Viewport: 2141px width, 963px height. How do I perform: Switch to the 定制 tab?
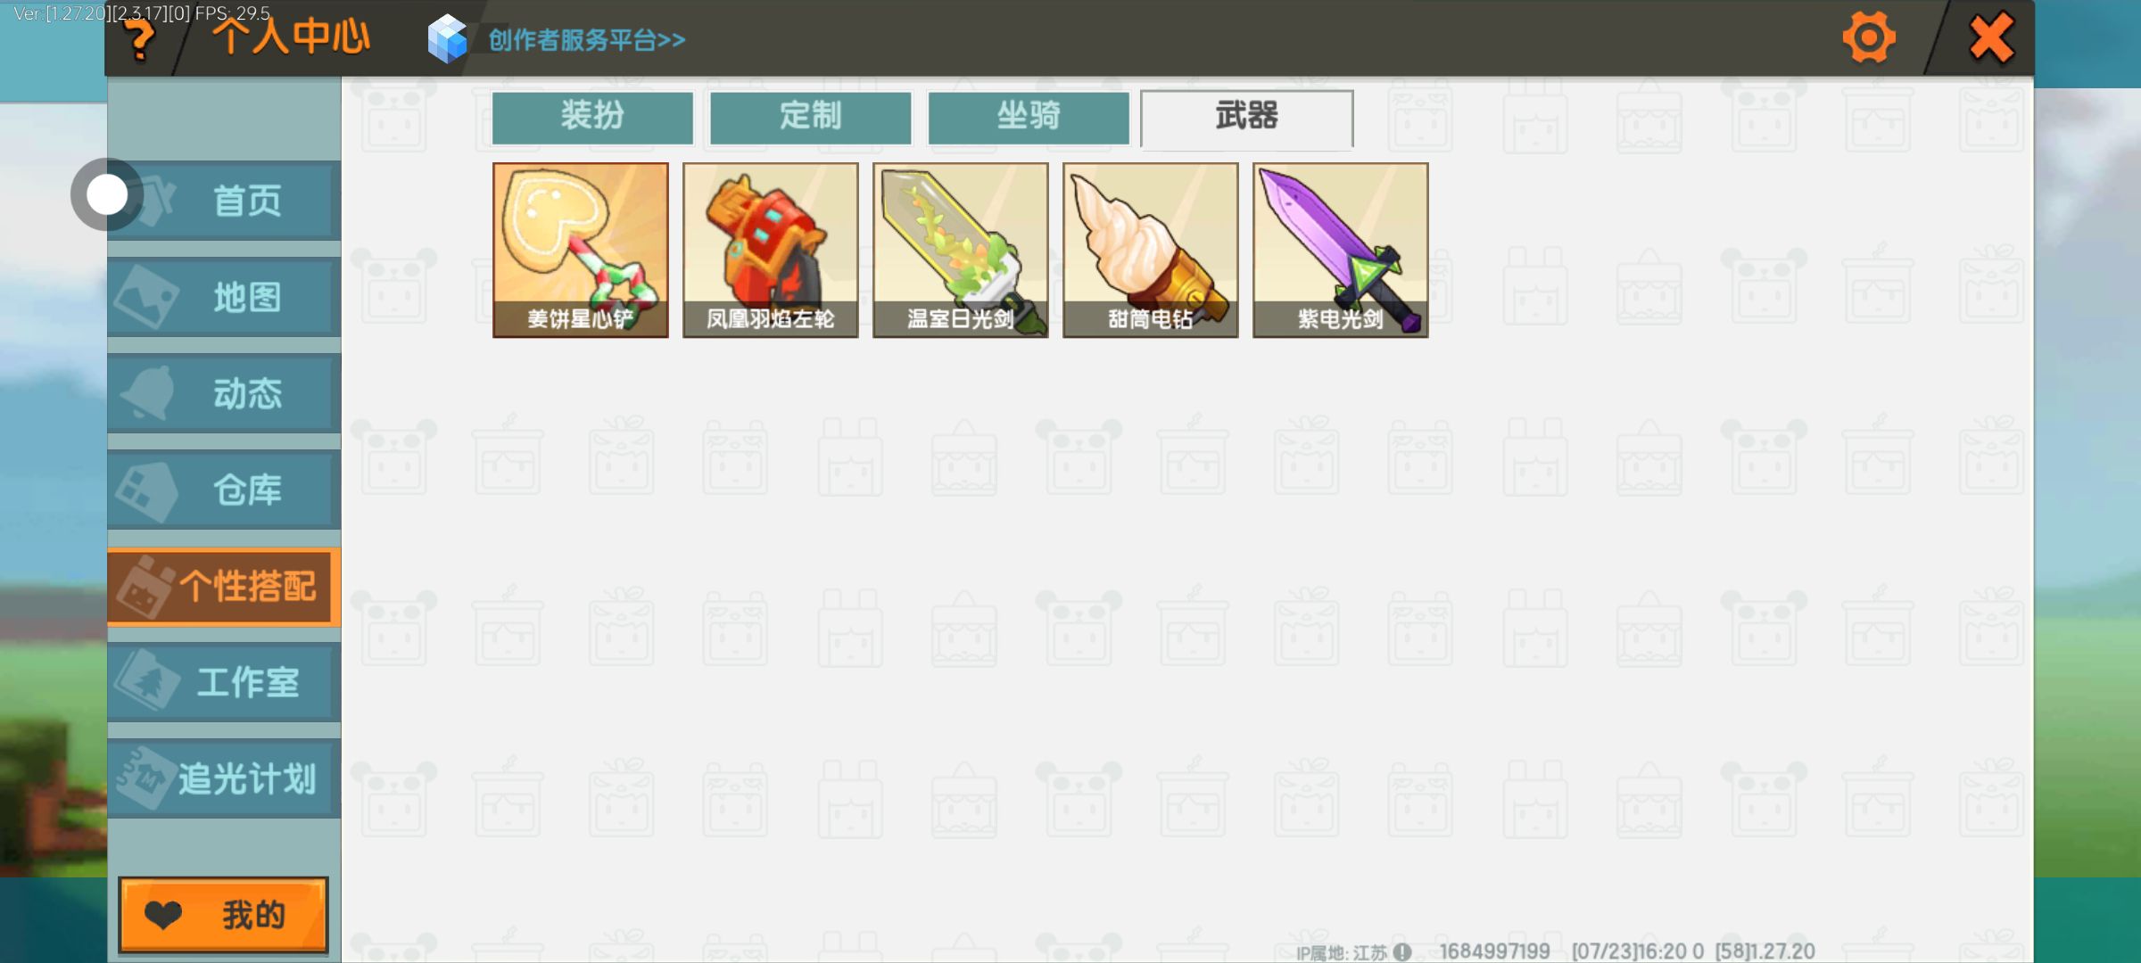(x=811, y=117)
